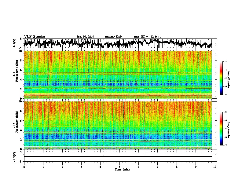Screen dimensions: 242x187
Task: Click the time axis tick label '2'
Action: [62, 167]
